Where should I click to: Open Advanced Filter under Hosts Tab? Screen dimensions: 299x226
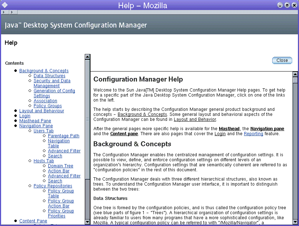[64, 176]
